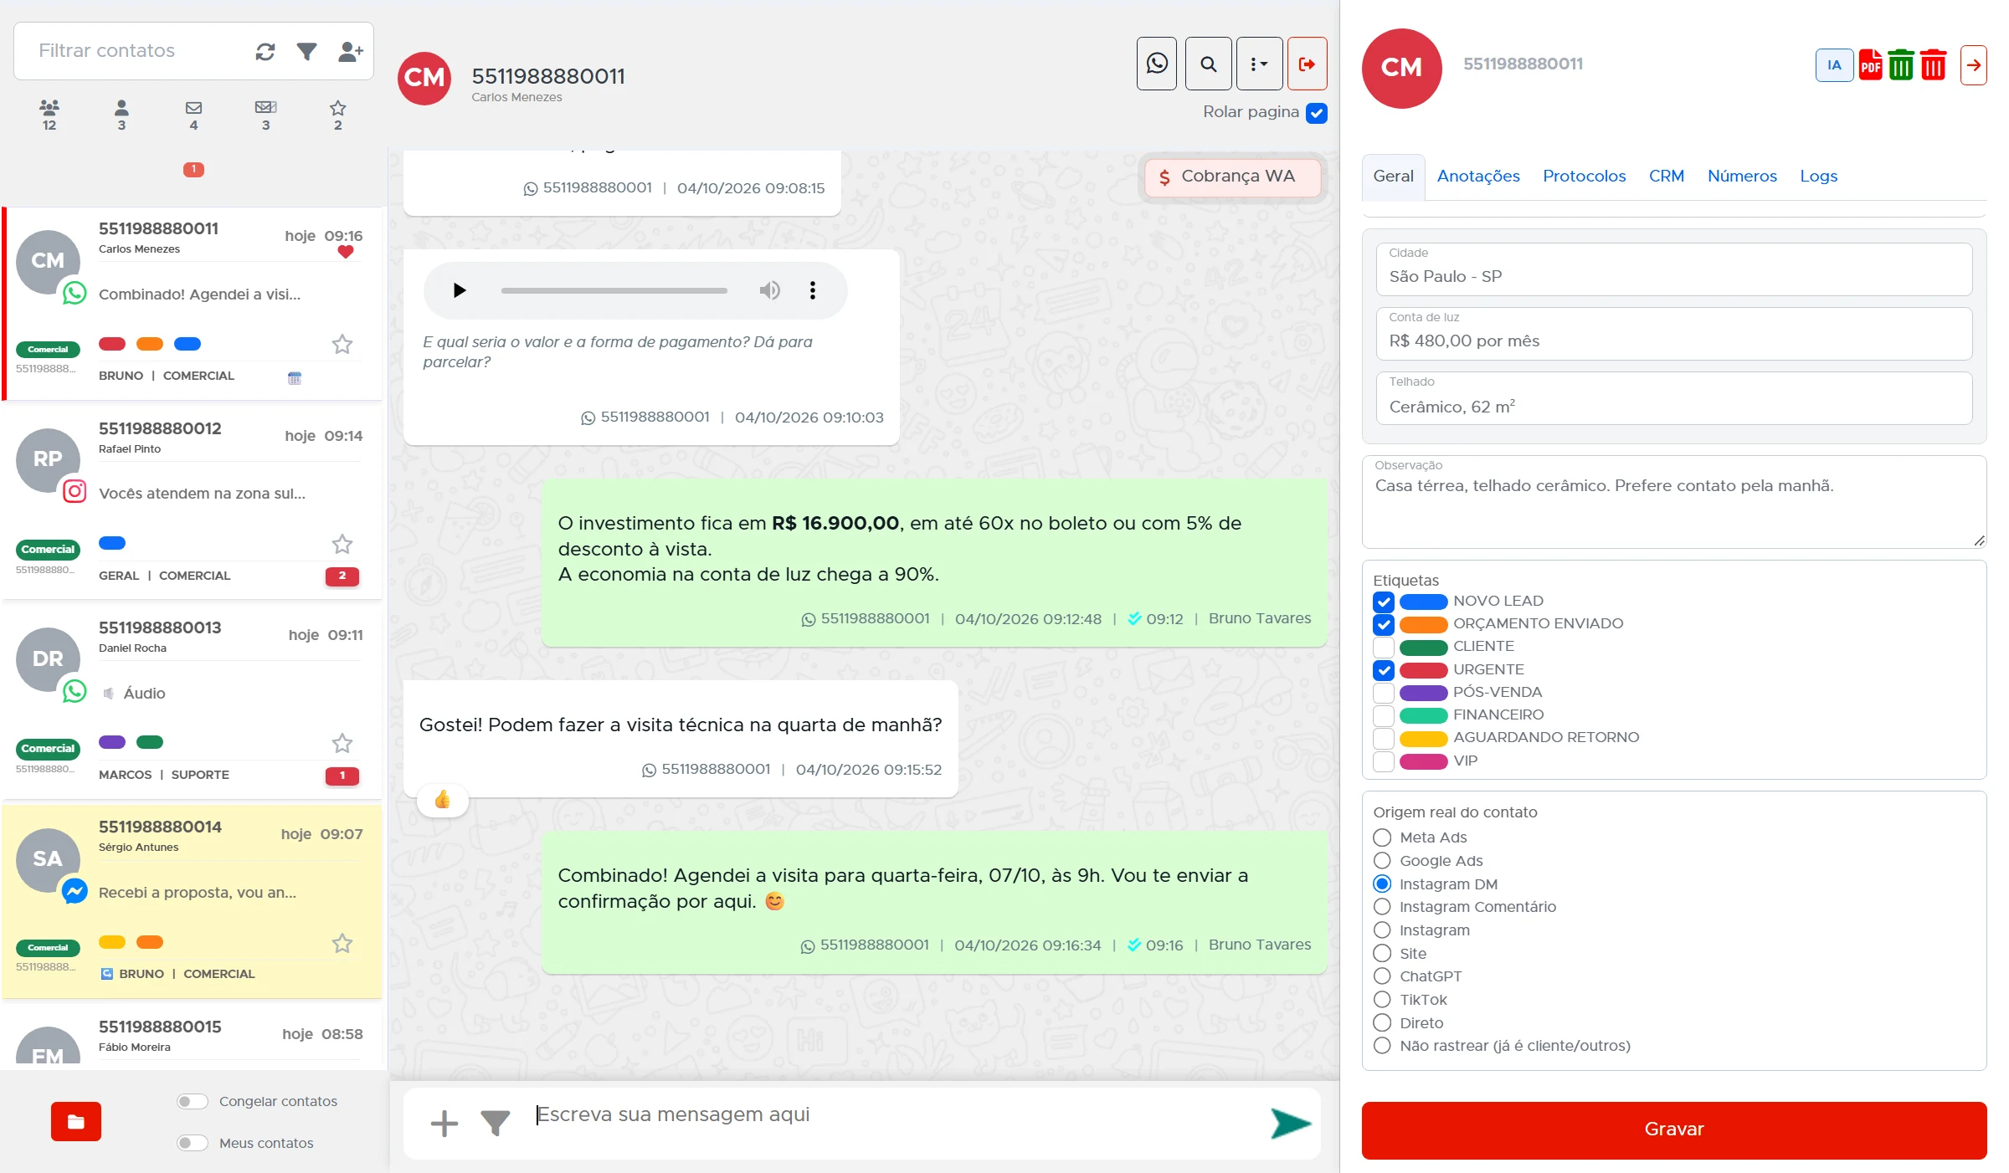The width and height of the screenshot is (2009, 1173).
Task: Check the CLIENTE etiqueta checkbox
Action: click(1384, 647)
